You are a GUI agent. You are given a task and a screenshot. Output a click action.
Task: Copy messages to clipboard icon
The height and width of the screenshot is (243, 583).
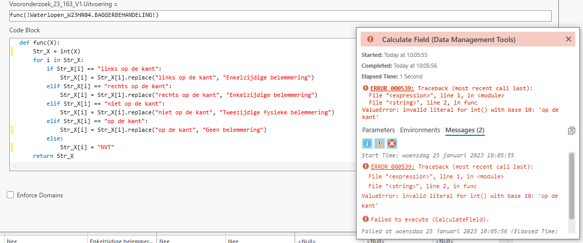point(572,131)
